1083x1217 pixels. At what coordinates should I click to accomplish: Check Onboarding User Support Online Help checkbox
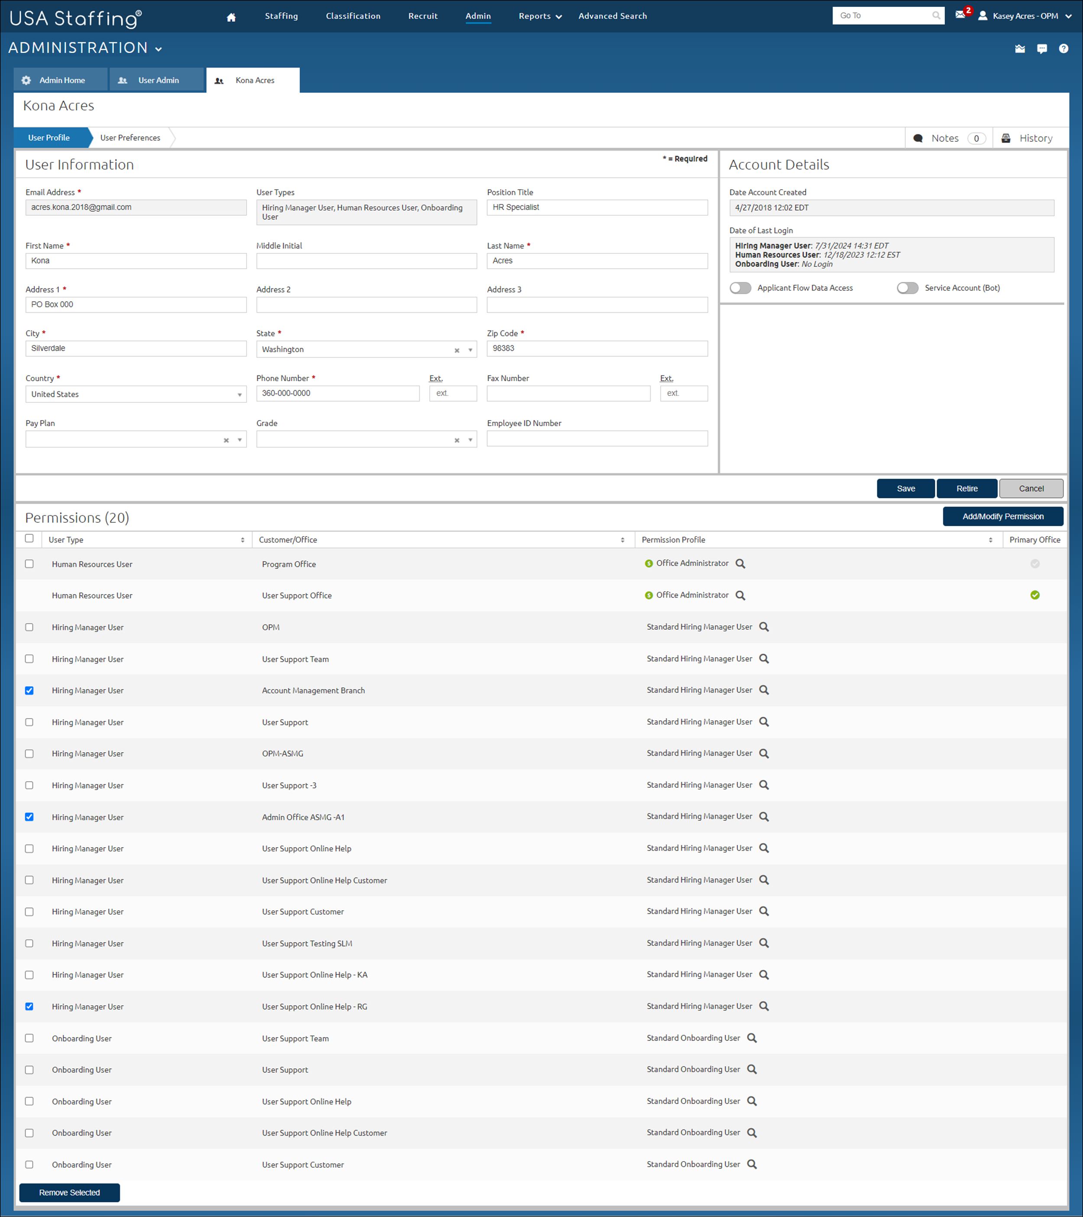(29, 1101)
